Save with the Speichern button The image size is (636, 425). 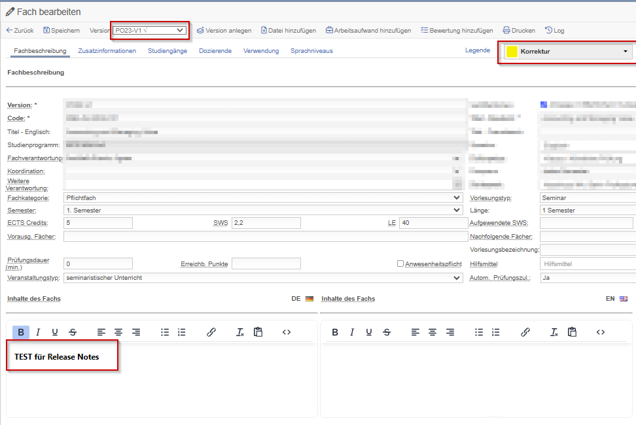pos(62,30)
